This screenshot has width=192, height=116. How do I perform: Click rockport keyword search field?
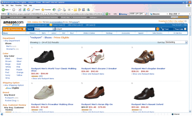click(x=105, y=29)
